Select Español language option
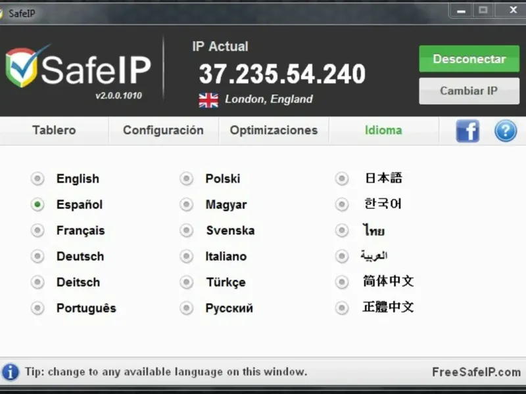The width and height of the screenshot is (526, 394). click(37, 204)
